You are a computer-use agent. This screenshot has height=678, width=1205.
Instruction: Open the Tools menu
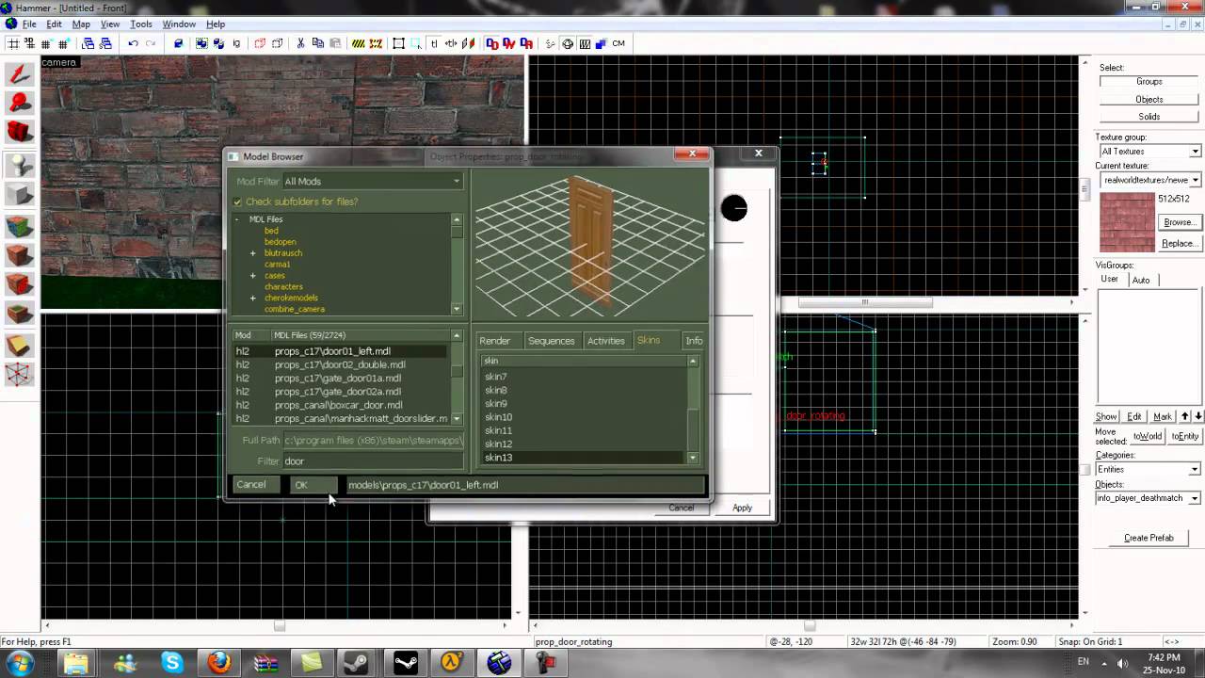tap(141, 24)
